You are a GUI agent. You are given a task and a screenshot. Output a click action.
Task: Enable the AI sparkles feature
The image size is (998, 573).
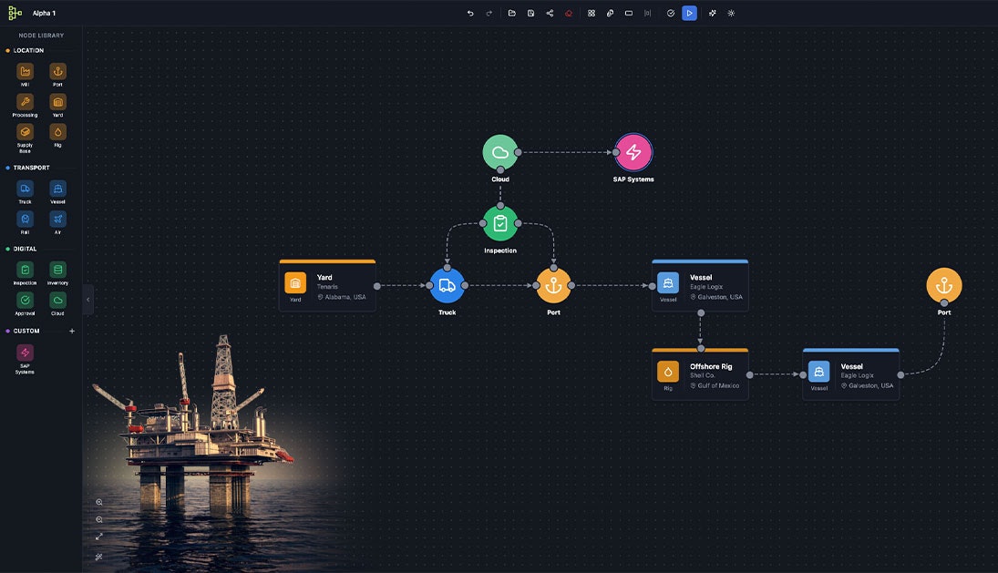tap(711, 12)
